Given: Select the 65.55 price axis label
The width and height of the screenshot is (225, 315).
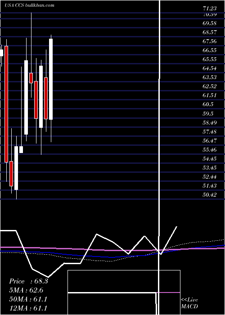Looking at the screenshot, I should point(210,59).
